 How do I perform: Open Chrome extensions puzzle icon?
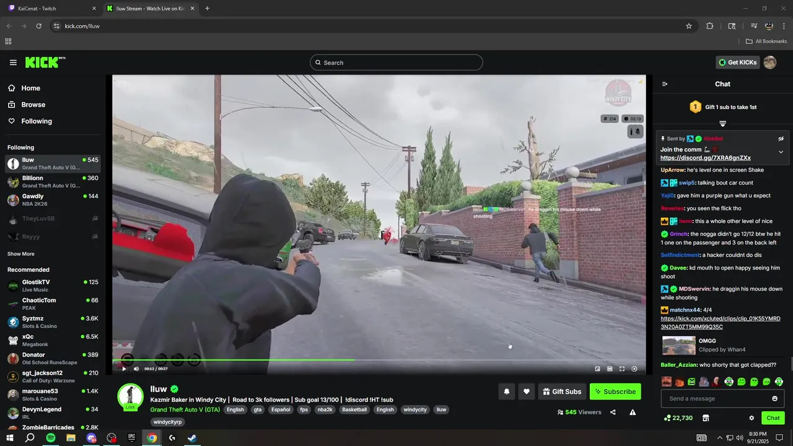click(710, 26)
